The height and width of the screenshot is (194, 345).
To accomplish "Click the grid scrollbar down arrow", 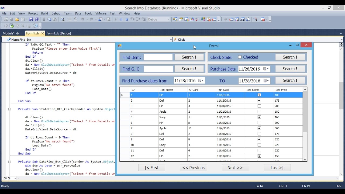I will pyautogui.click(x=305, y=159).
